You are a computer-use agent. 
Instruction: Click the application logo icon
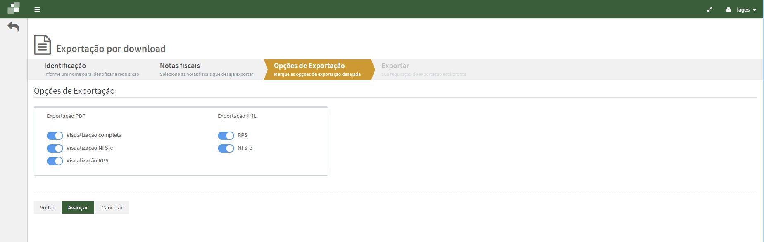pos(14,8)
